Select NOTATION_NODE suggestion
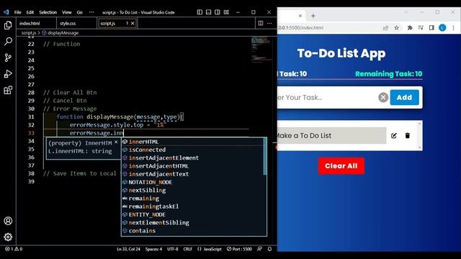This screenshot has height=259, width=461. point(192,182)
